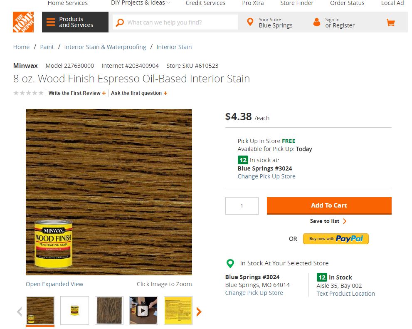Click Buy now with PayPal button

[336, 239]
